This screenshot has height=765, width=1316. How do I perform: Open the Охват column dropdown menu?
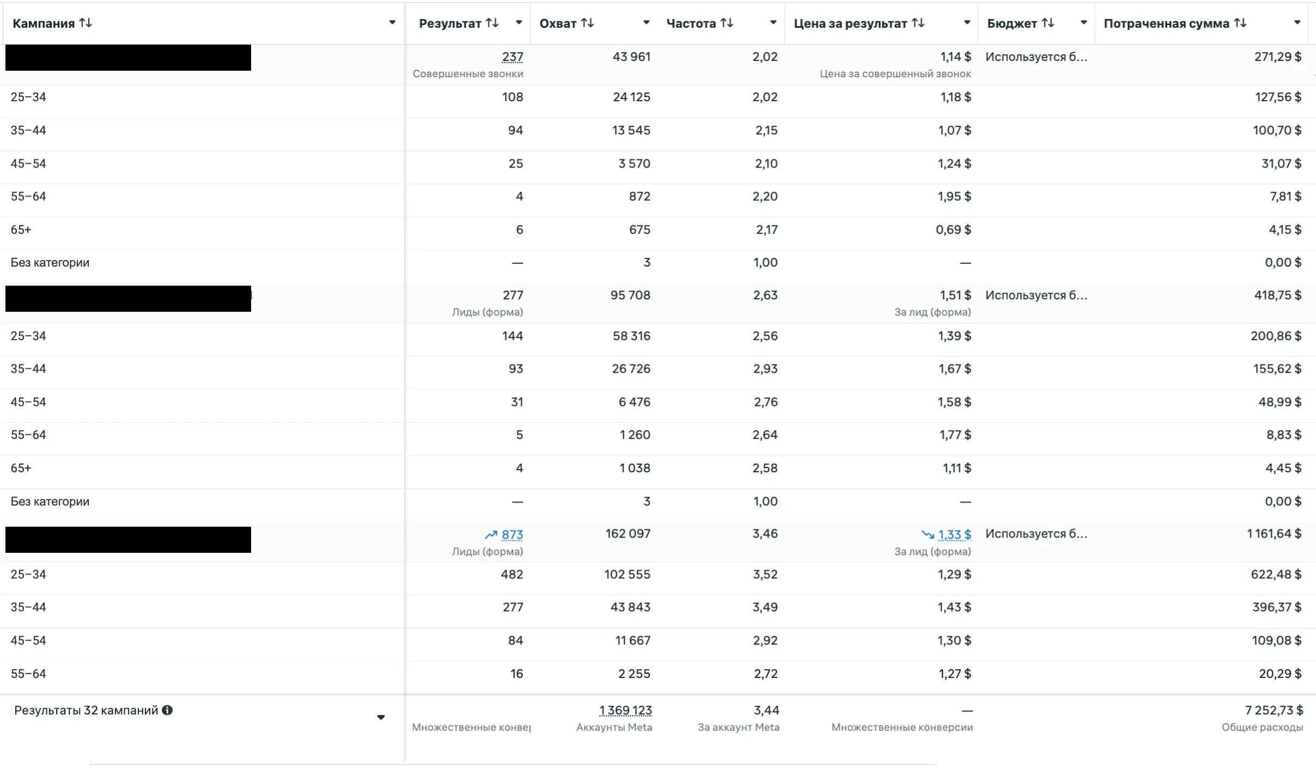point(646,23)
